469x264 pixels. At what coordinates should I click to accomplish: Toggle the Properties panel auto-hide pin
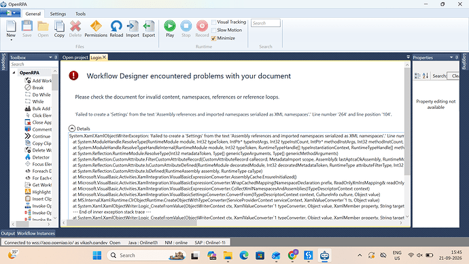457,57
